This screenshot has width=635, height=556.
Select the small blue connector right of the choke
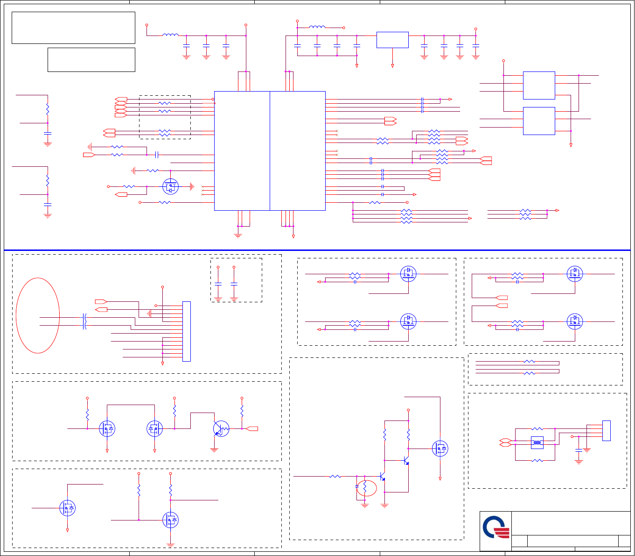[x=607, y=431]
